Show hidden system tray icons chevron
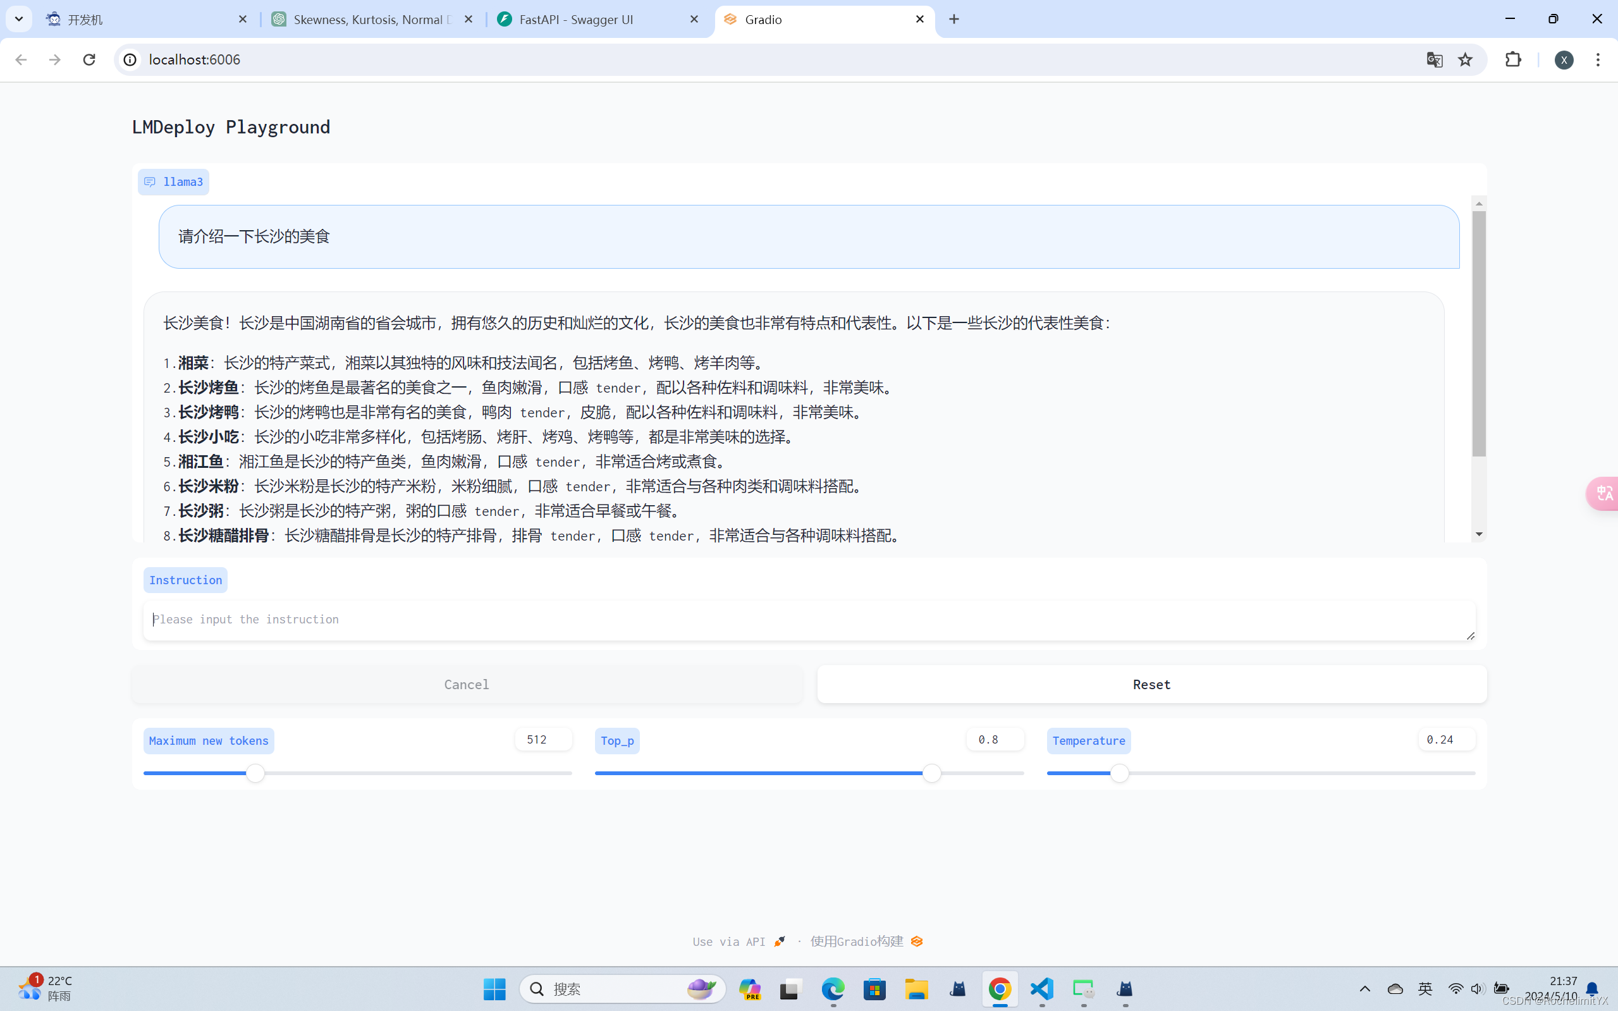The image size is (1618, 1011). [x=1364, y=989]
